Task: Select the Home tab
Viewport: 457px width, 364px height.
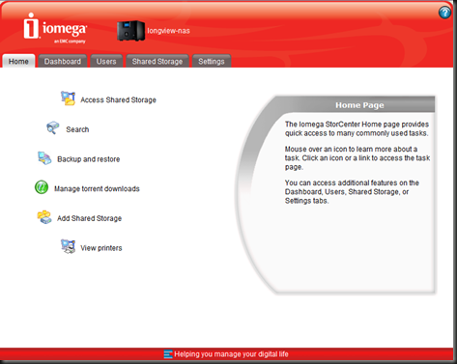Action: 18,61
